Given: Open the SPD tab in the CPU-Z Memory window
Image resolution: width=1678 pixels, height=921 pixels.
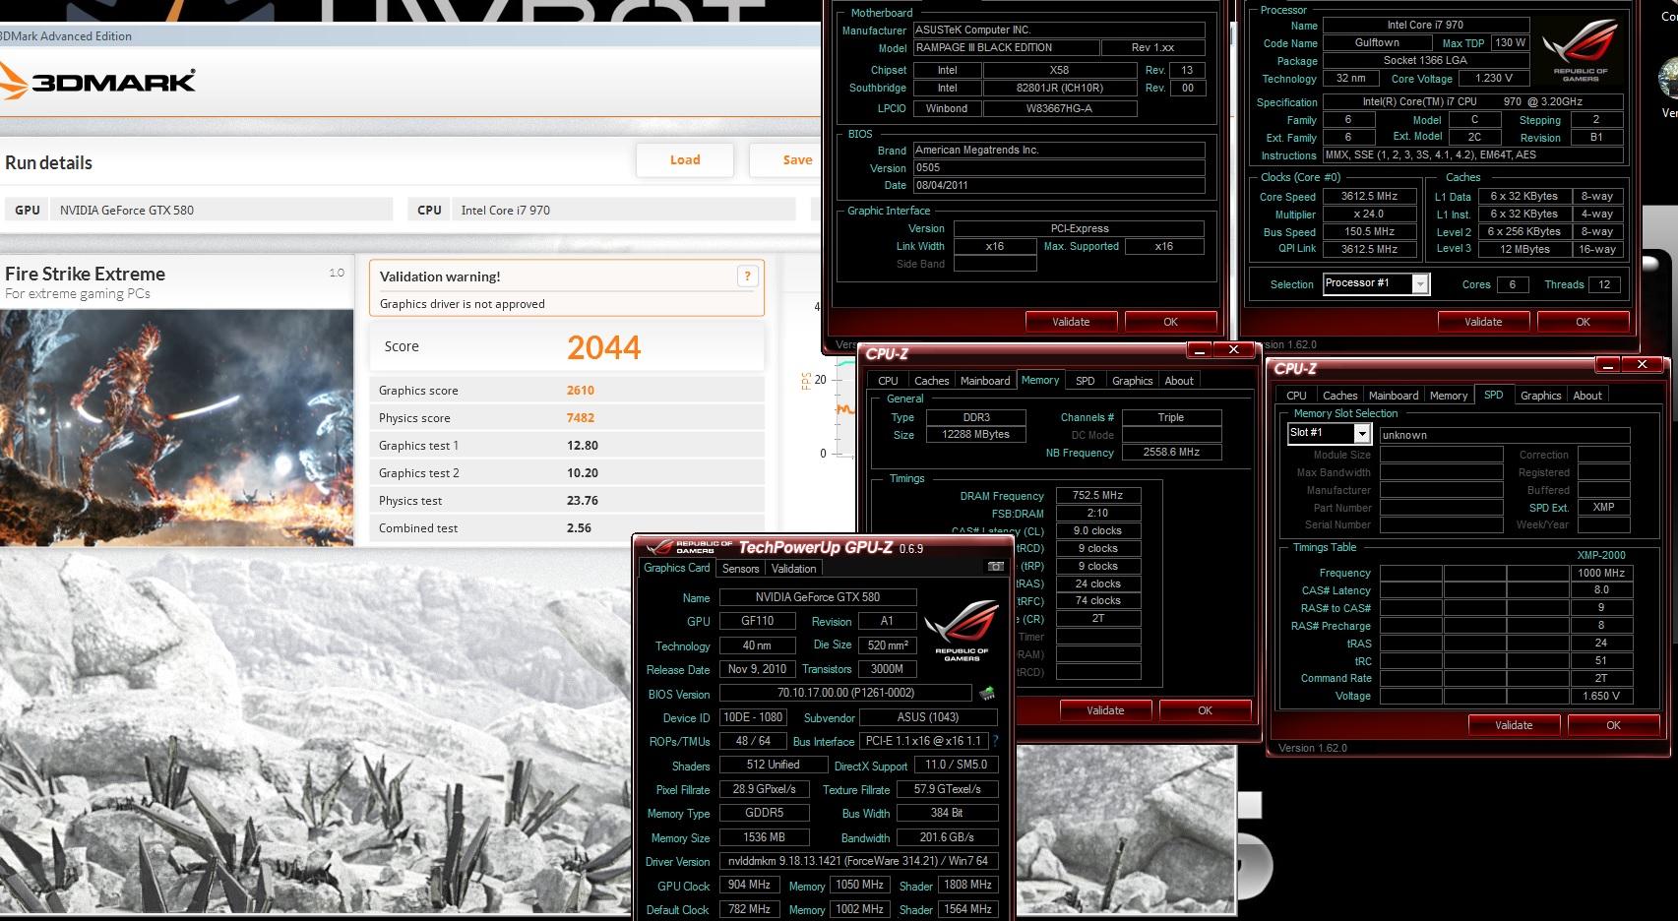Looking at the screenshot, I should [1085, 381].
